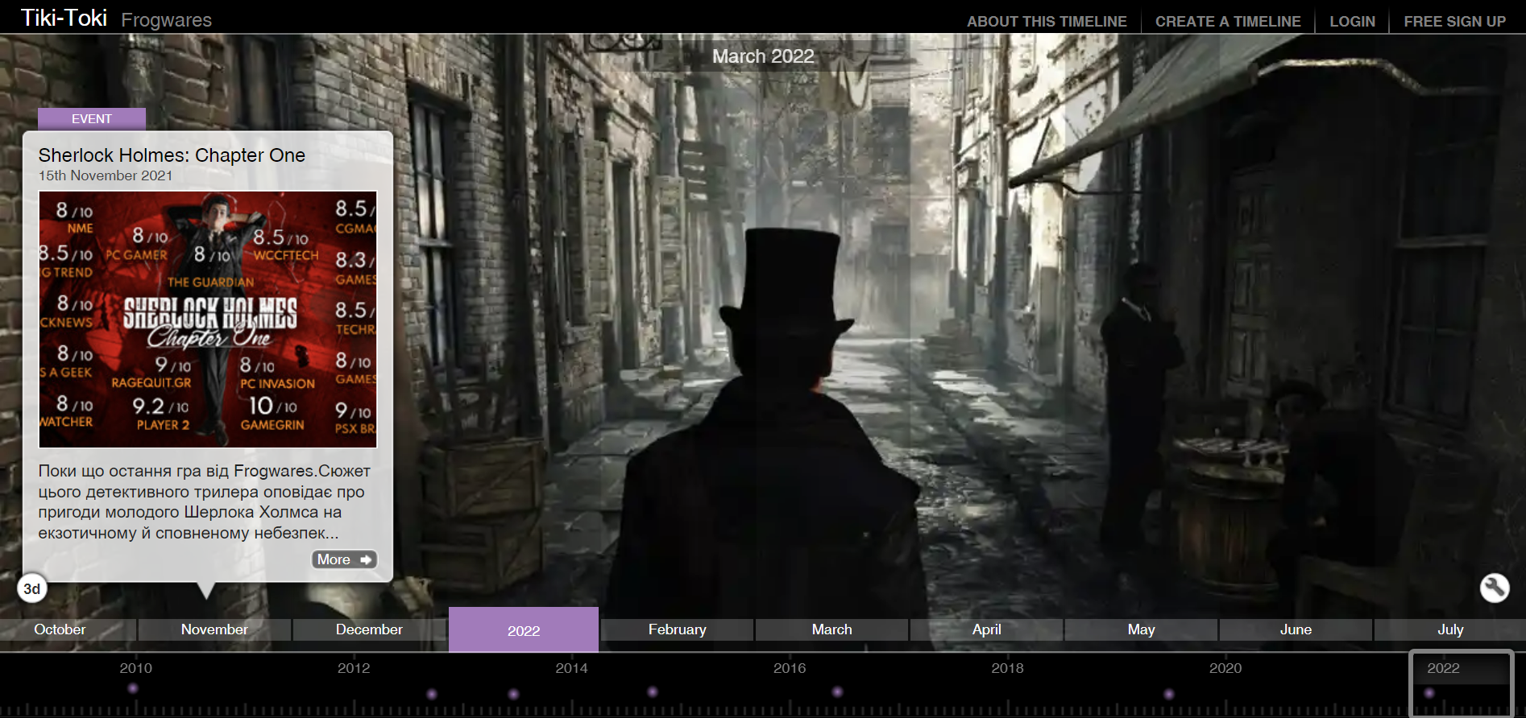Click the 2016 label on the overview scale

[x=790, y=668]
